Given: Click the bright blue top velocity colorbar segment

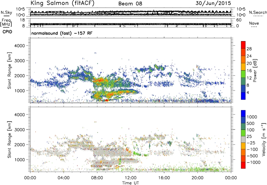Looking at the screenshot, I should [x=243, y=114].
